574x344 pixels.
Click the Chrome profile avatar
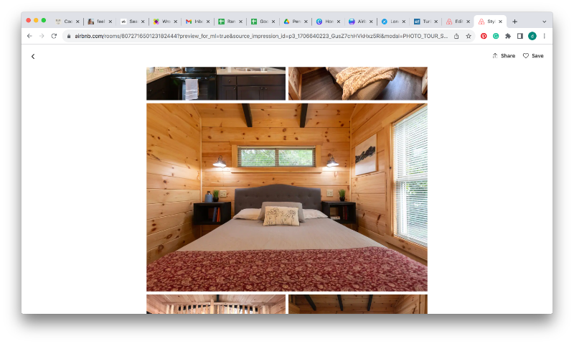[532, 36]
